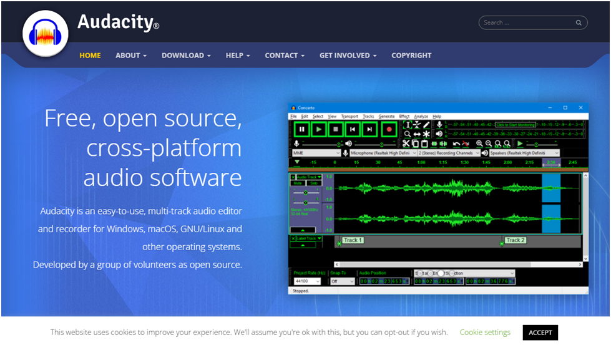Click the Audacity headphones logo
Image resolution: width=611 pixels, height=350 pixels.
(45, 34)
